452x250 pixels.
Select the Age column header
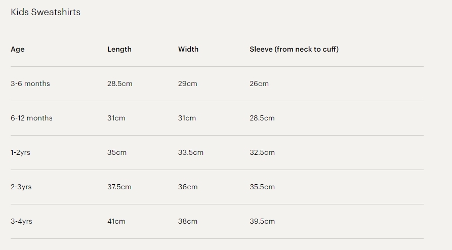(x=18, y=49)
